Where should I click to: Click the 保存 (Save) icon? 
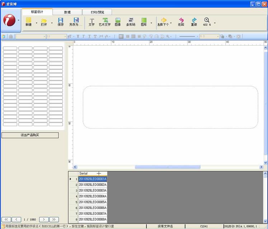[x=61, y=22]
